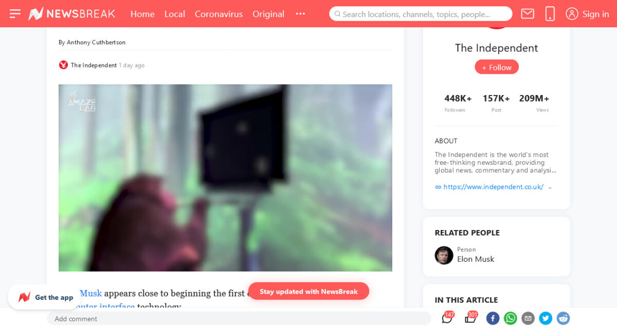Go to the Local tab
This screenshot has width=617, height=329.
(174, 14)
